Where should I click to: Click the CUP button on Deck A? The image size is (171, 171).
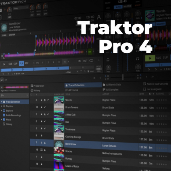tap(16, 64)
